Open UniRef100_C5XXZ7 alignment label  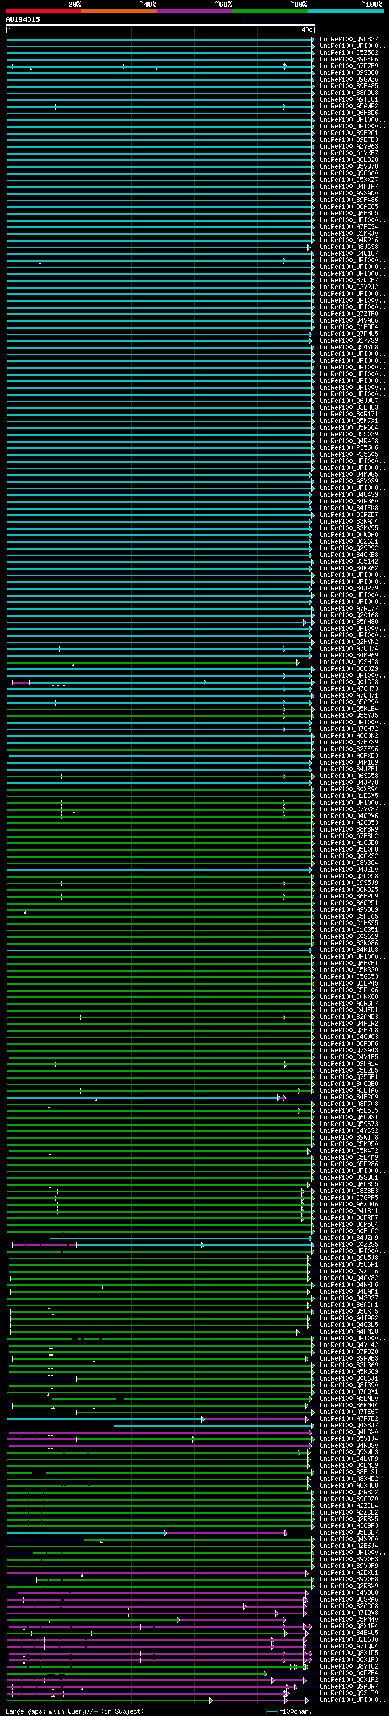click(x=349, y=180)
